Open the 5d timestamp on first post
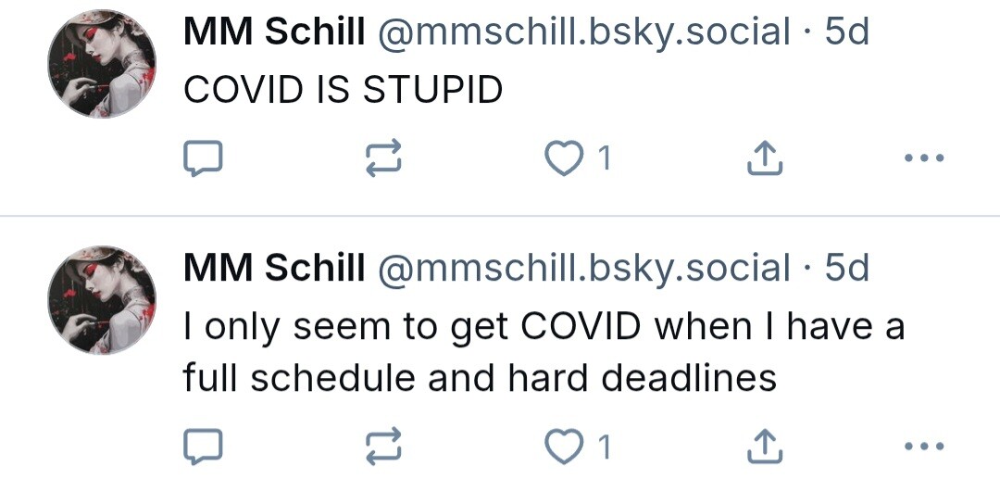 point(847,31)
